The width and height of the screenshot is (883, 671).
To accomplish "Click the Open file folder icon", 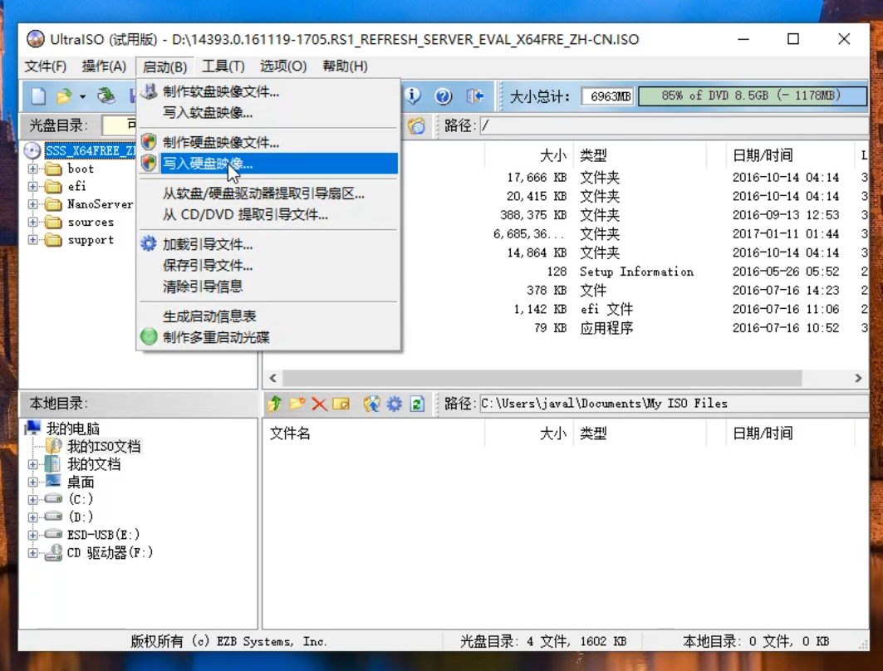I will pyautogui.click(x=64, y=96).
